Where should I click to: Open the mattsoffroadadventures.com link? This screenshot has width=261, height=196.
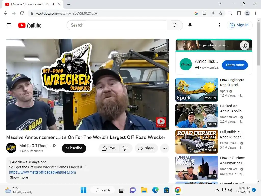(43, 172)
